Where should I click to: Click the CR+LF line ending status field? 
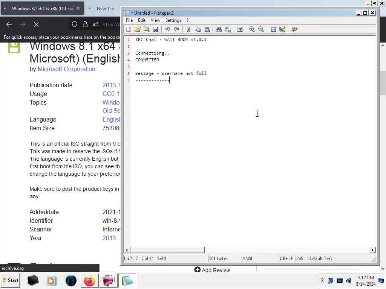tap(286, 259)
